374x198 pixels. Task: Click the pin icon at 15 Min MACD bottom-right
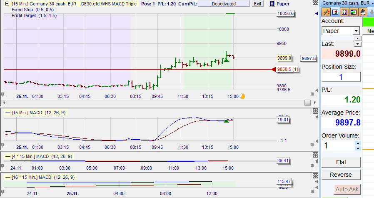pyautogui.click(x=312, y=145)
